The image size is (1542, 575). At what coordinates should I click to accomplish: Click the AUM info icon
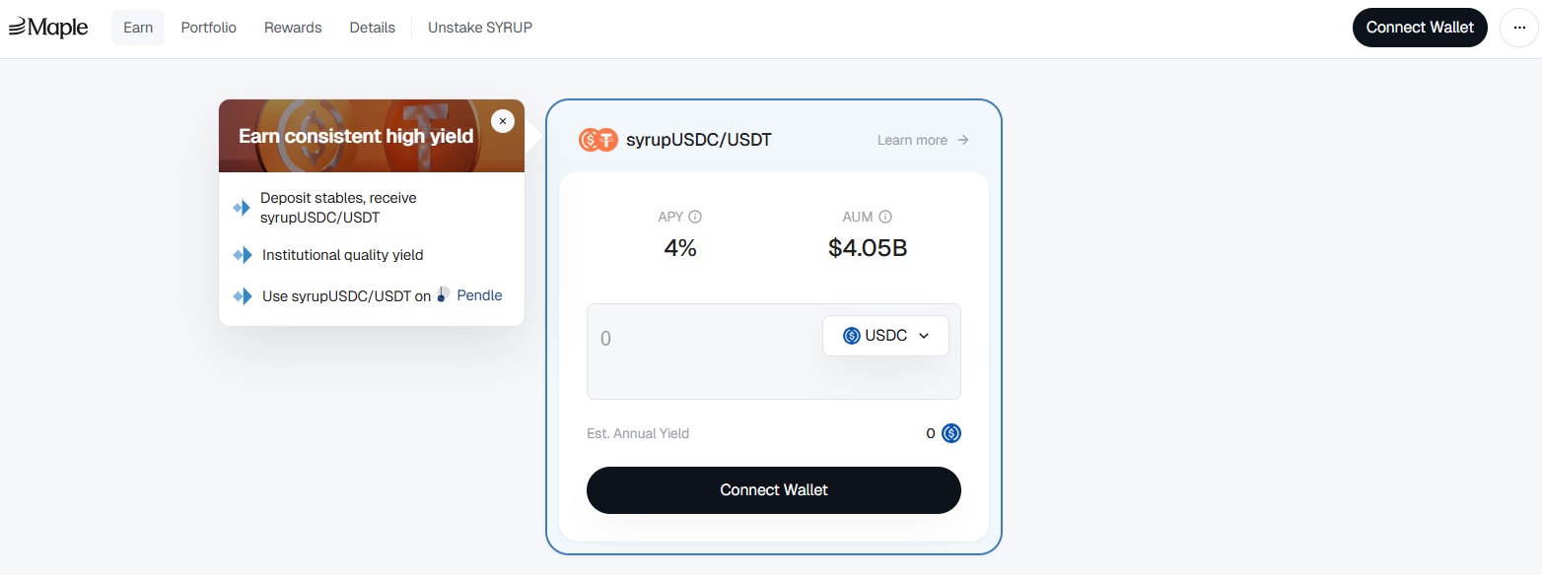[885, 217]
